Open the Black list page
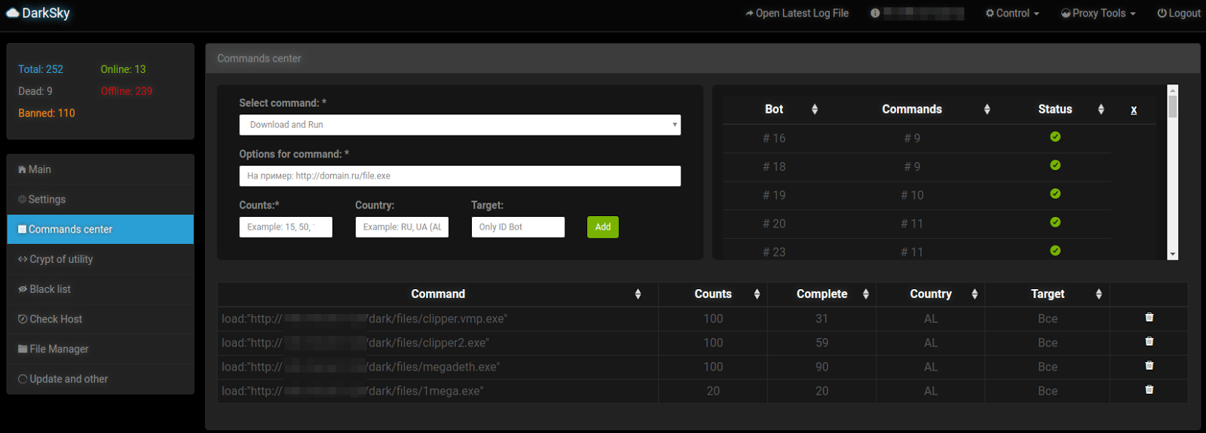The width and height of the screenshot is (1206, 433). 100,289
